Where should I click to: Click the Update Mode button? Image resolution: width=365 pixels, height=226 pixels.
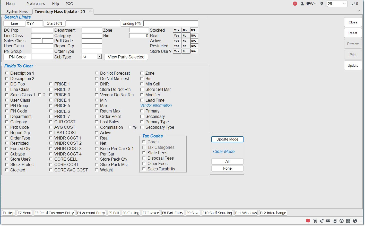(227, 139)
